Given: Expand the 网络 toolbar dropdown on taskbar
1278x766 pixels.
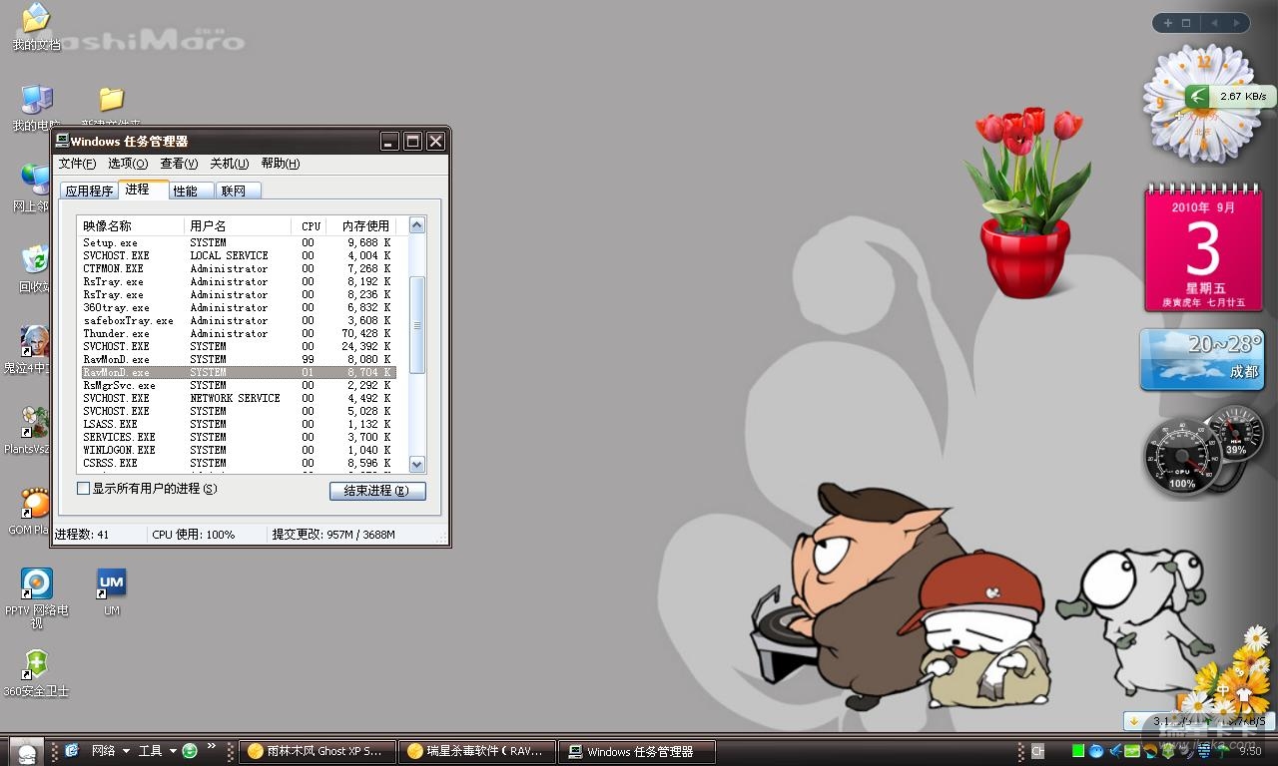Looking at the screenshot, I should 126,751.
